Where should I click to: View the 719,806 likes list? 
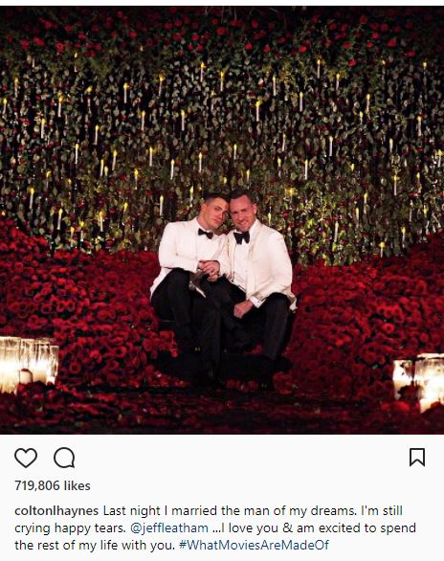[53, 485]
